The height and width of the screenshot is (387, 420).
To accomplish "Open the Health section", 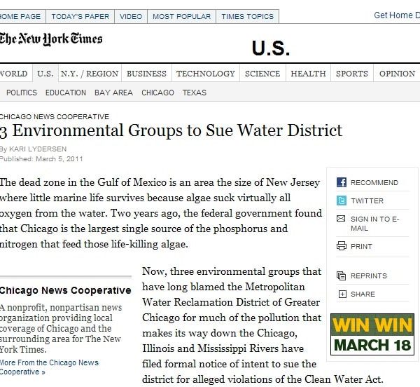I will coord(308,74).
